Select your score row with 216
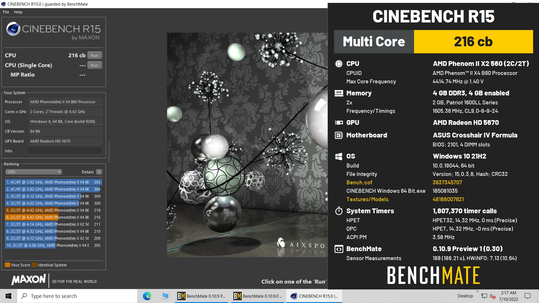Image resolution: width=539 pixels, height=303 pixels. click(x=53, y=217)
